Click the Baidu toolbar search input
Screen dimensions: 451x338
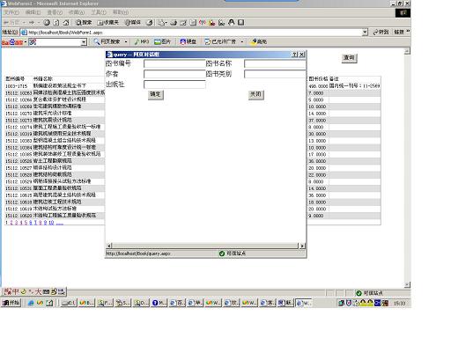[x=58, y=42]
